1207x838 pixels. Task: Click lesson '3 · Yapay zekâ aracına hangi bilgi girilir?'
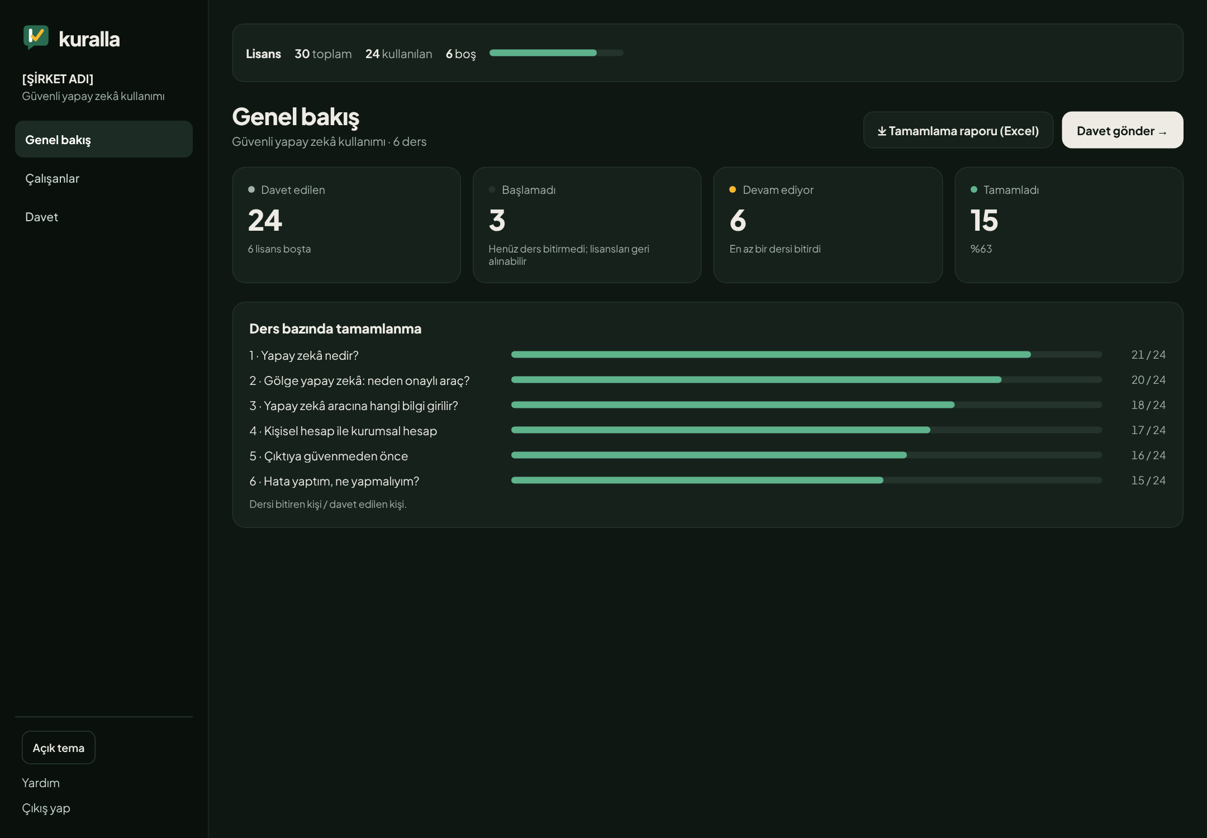click(x=354, y=406)
